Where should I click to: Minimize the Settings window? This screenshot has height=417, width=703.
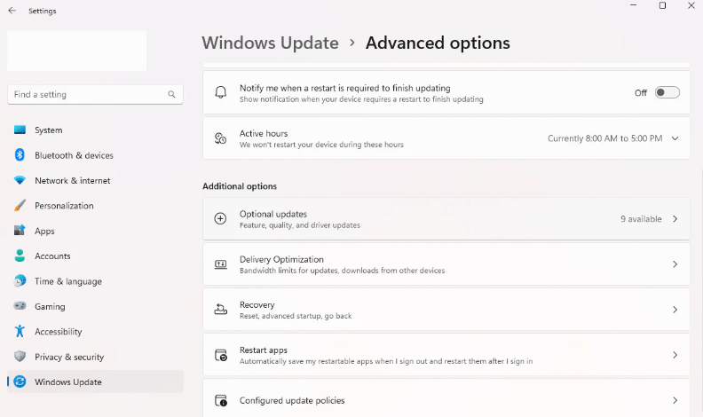pyautogui.click(x=634, y=5)
